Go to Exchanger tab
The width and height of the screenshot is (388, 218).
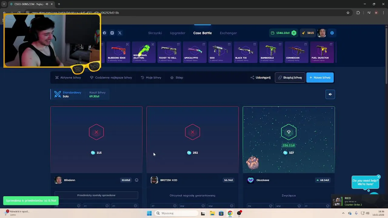click(x=228, y=33)
